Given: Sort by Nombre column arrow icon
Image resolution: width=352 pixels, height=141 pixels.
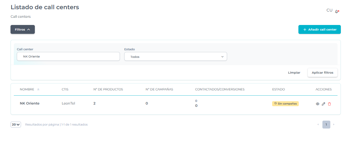Looking at the screenshot, I should 38,89.
